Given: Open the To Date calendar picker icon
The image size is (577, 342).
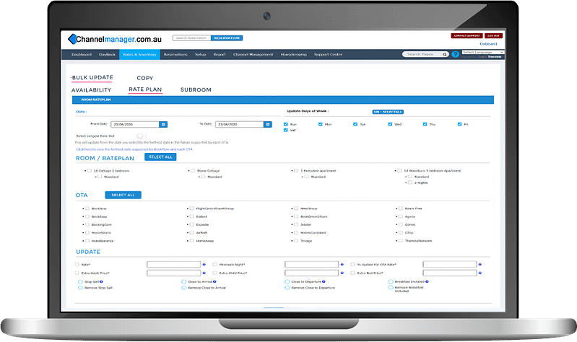Looking at the screenshot, I should [x=268, y=125].
